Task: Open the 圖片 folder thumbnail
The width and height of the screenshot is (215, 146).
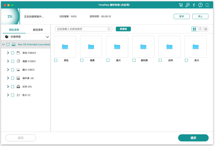Action: pos(117,47)
